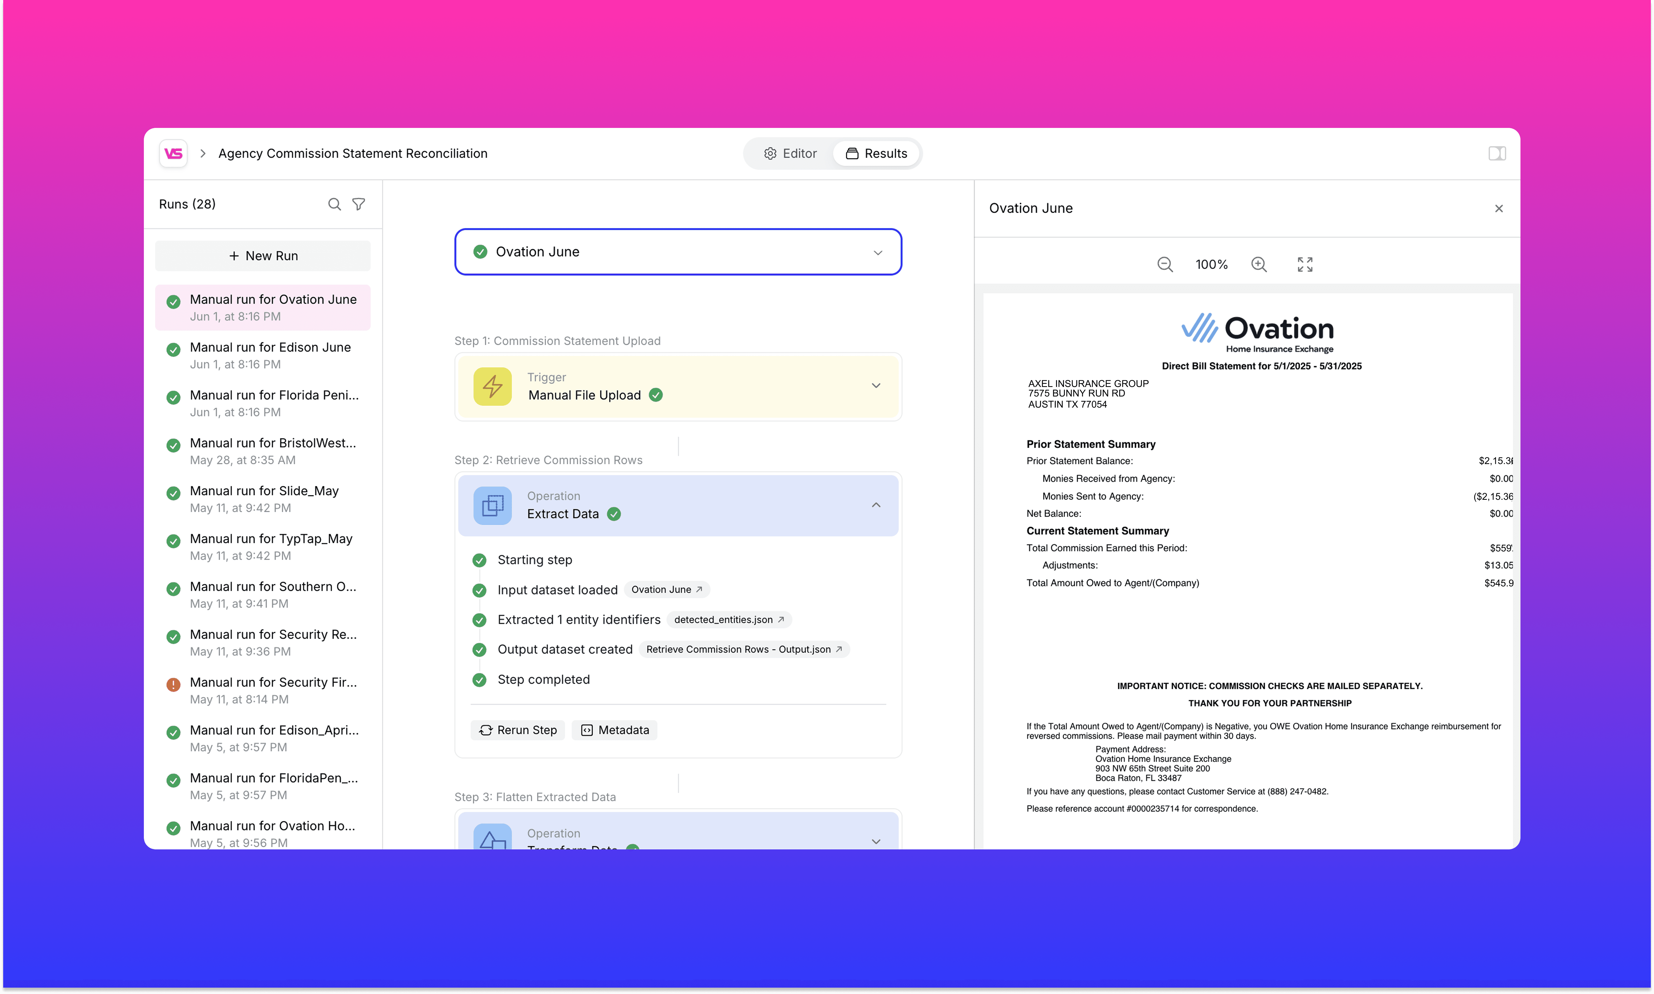Screen dimensions: 1654x994
Task: Open Retrieve Commission Rows - Output.json link
Action: pyautogui.click(x=744, y=649)
